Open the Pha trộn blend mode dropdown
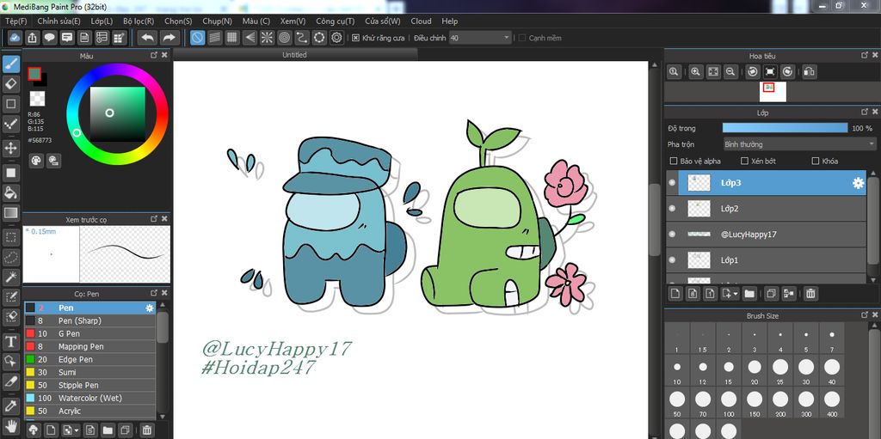Image resolution: width=881 pixels, height=439 pixels. click(799, 144)
